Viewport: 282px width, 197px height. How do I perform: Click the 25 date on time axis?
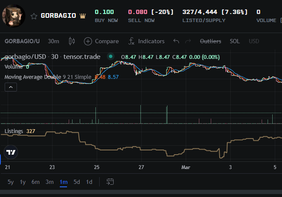click(97, 167)
